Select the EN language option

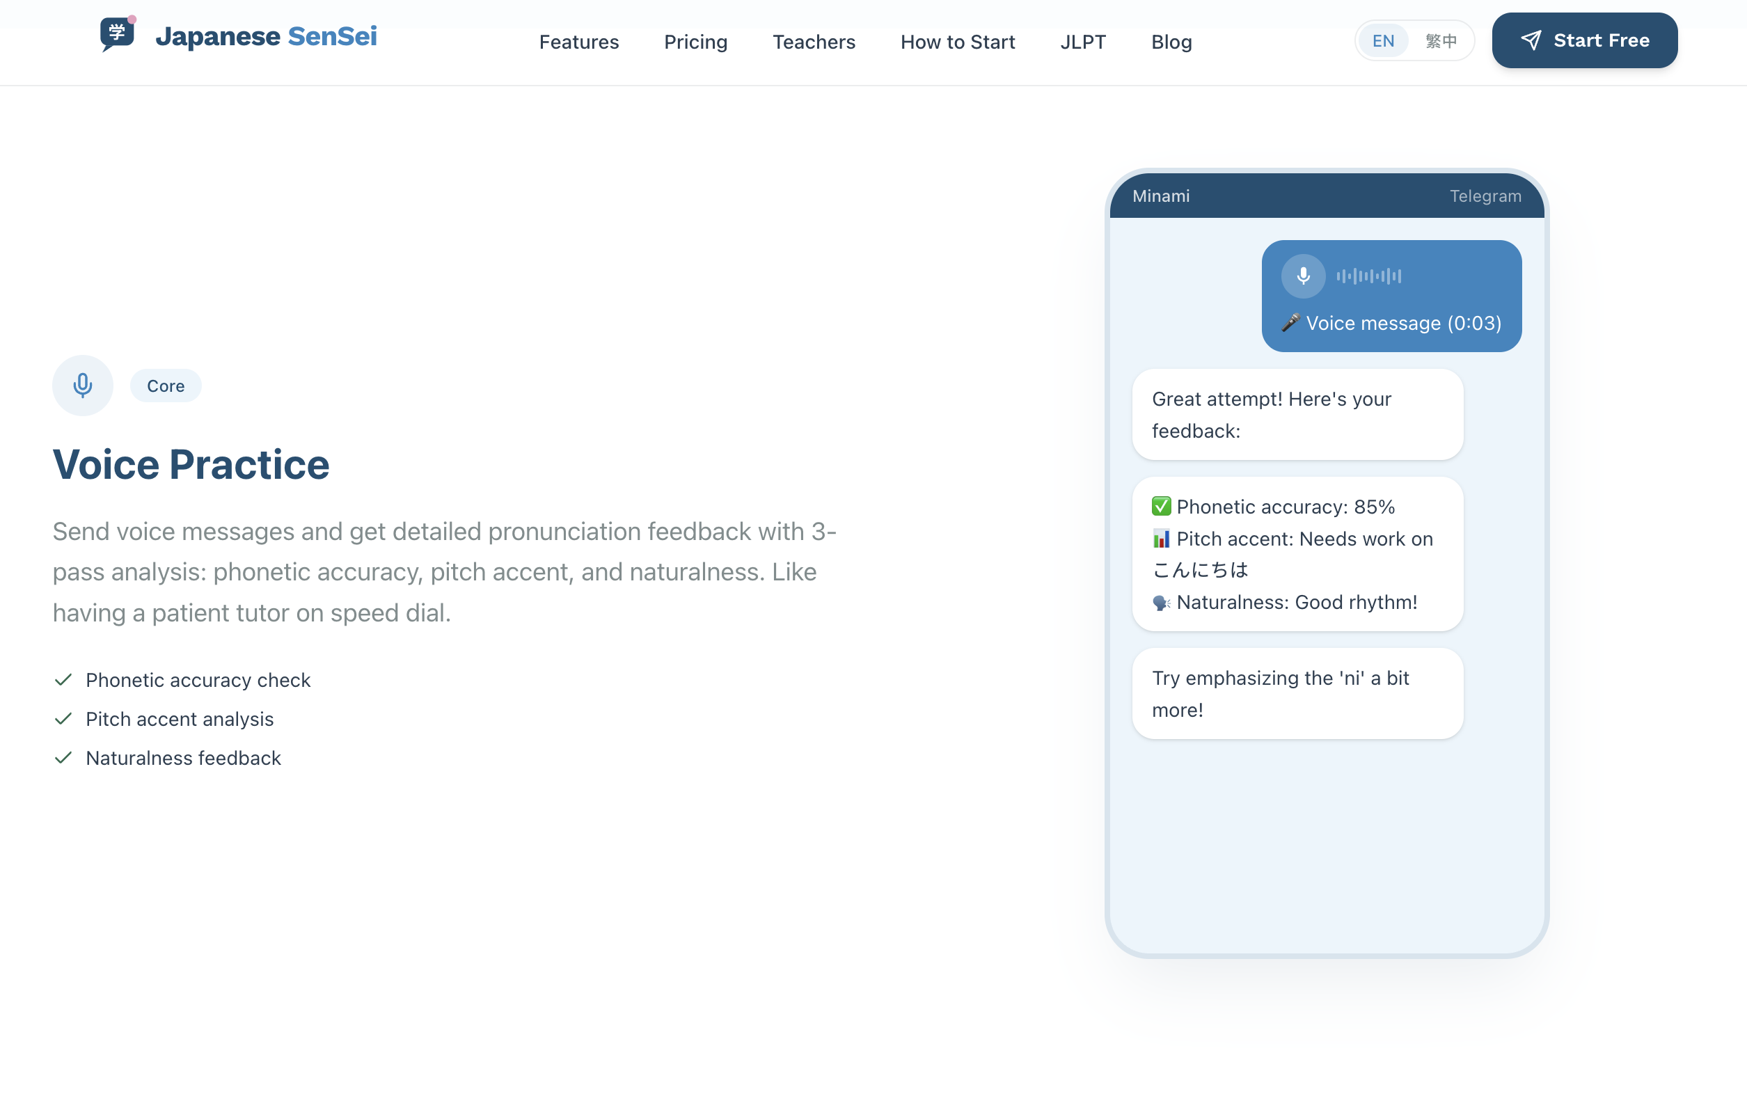(x=1383, y=40)
